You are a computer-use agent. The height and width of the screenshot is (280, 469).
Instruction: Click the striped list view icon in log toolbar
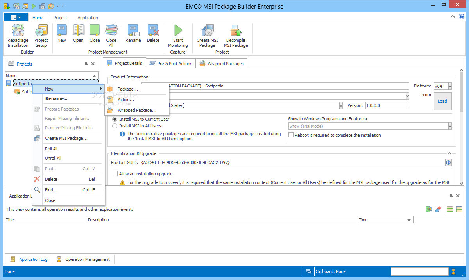pyautogui.click(x=450, y=209)
